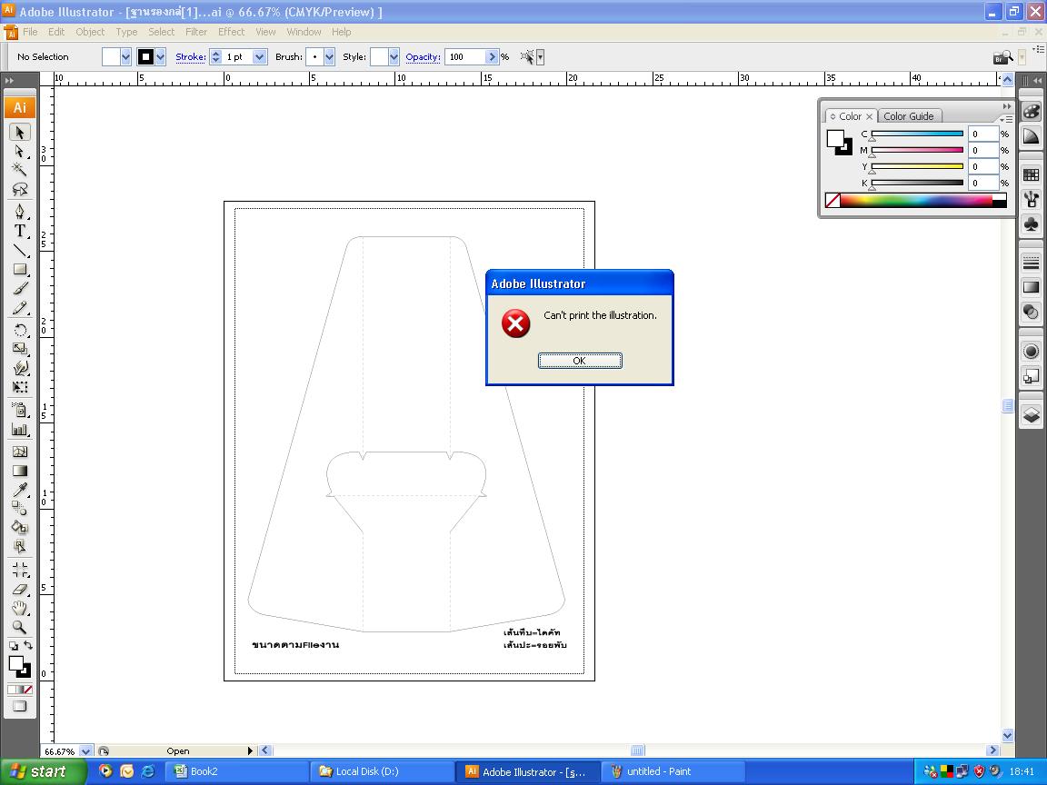Screen dimensions: 1047x785
Task: Open Transparency via Opacity link
Action: [423, 56]
